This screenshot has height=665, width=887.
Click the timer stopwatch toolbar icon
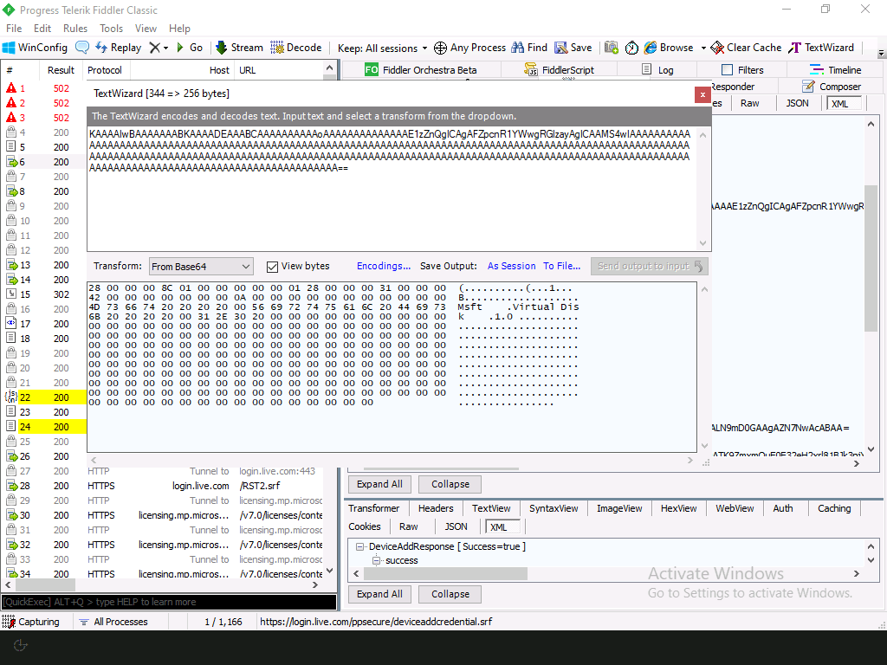click(x=631, y=48)
